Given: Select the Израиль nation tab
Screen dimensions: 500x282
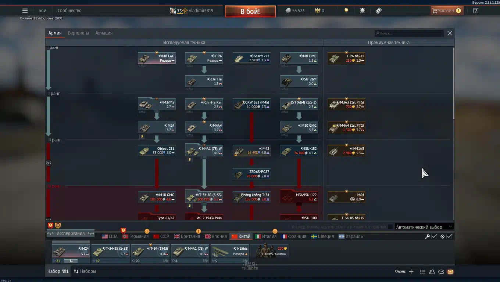Looking at the screenshot, I should tap(351, 236).
